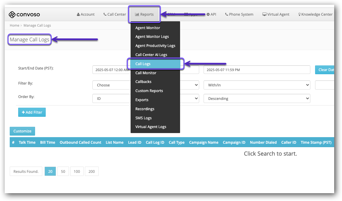Select SMS Logs
The image size is (342, 201).
tap(143, 118)
